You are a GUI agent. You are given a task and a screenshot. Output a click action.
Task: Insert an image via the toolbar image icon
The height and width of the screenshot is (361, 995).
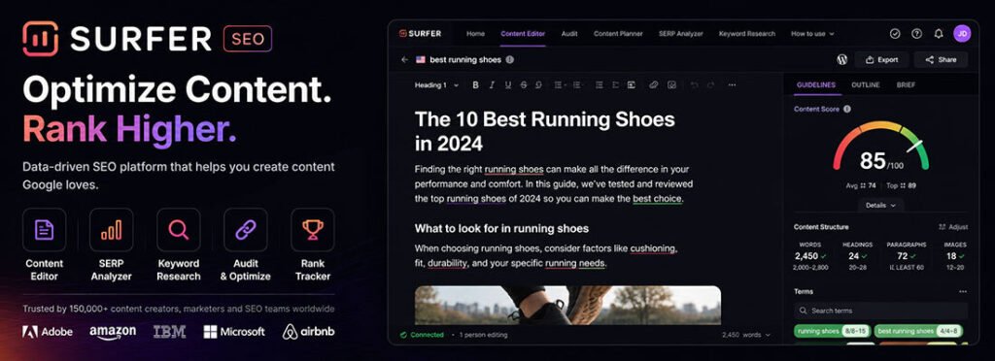tap(672, 84)
